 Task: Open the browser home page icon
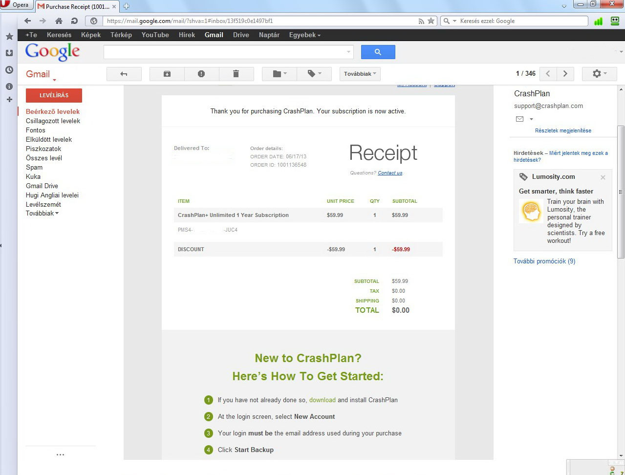point(59,21)
